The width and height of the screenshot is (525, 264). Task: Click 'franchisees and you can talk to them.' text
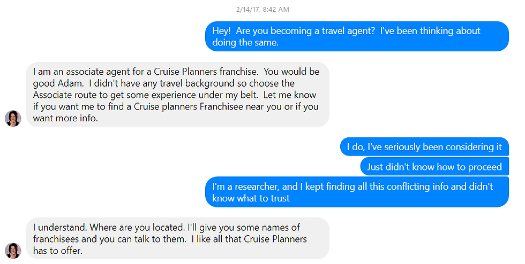(x=110, y=239)
